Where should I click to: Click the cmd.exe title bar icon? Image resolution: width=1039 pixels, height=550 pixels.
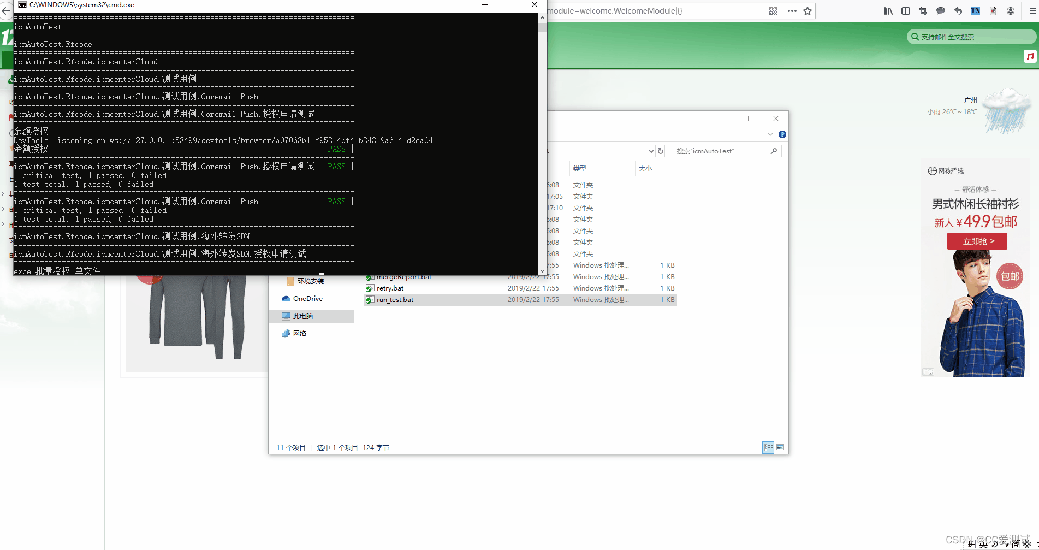(22, 5)
